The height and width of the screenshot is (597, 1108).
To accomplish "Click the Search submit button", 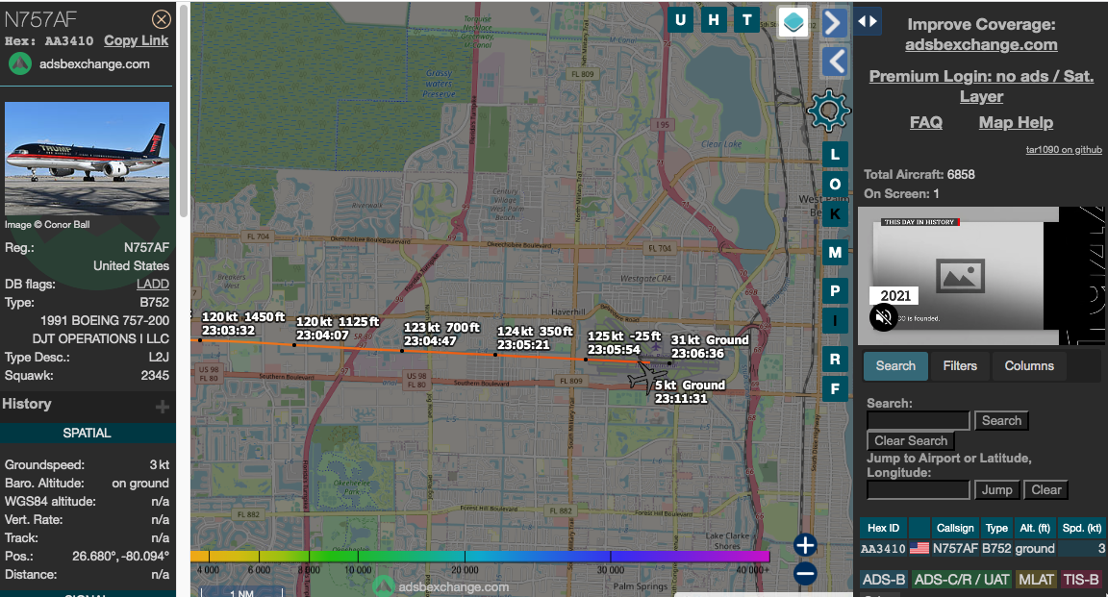I will tap(1001, 420).
